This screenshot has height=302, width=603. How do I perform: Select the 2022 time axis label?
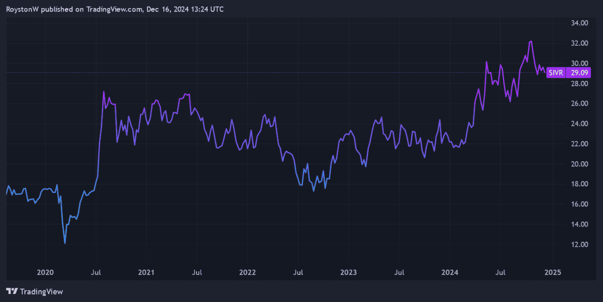click(x=247, y=272)
